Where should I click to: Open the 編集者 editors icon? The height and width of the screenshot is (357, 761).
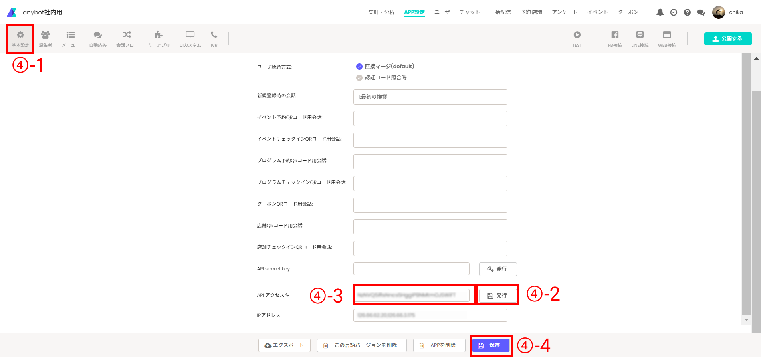point(45,39)
